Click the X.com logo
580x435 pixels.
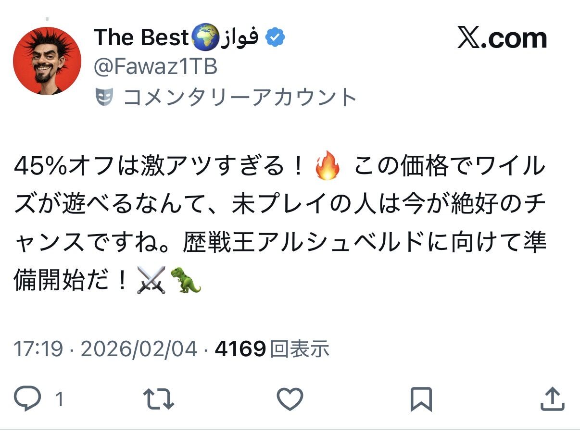[x=502, y=38]
